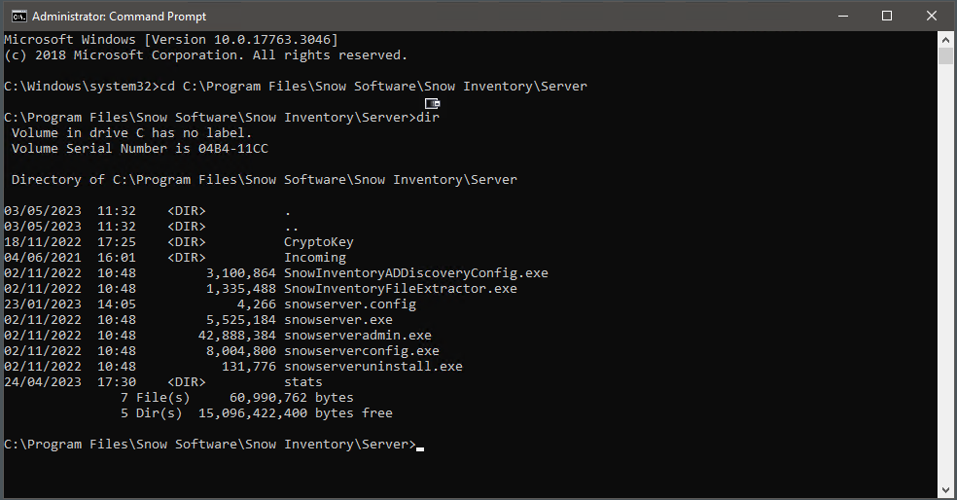Click SnowInventoryADDiscoveryConfig.exe file name
Image resolution: width=957 pixels, height=500 pixels.
point(416,273)
